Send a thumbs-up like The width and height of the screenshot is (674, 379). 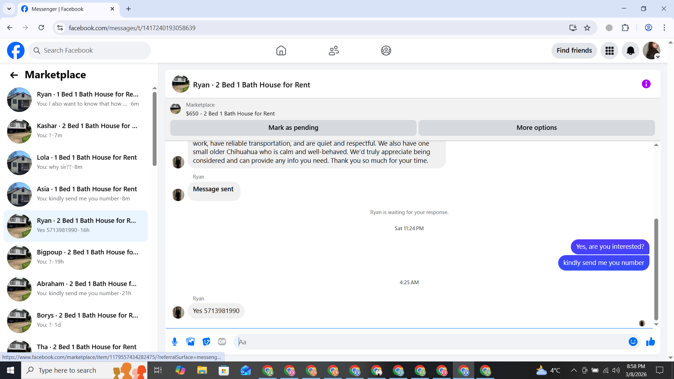(x=650, y=342)
